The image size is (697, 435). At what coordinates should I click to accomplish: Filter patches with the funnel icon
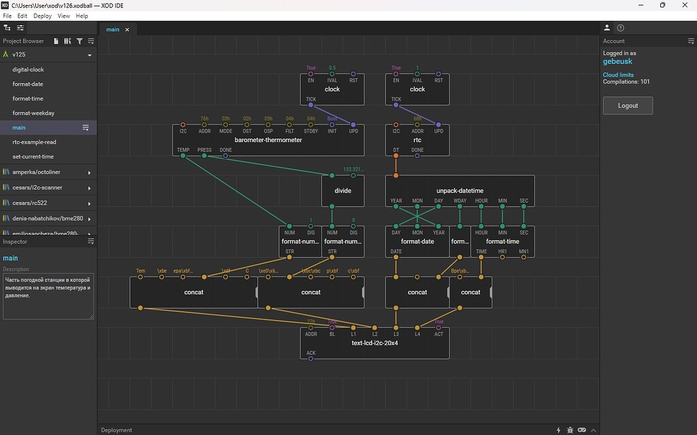click(80, 41)
